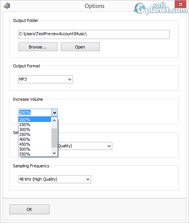The image size is (189, 223).
Task: Click the volume list scroll up arrow
Action: [x=54, y=120]
